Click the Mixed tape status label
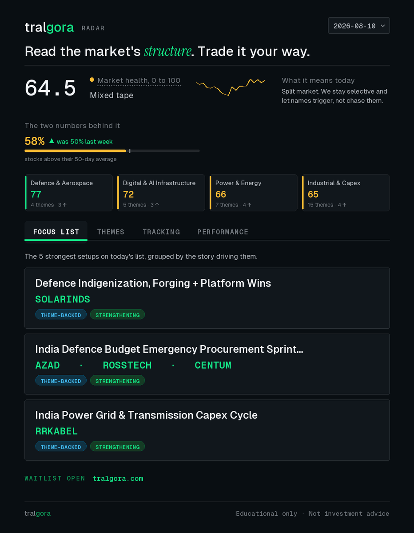 111,95
